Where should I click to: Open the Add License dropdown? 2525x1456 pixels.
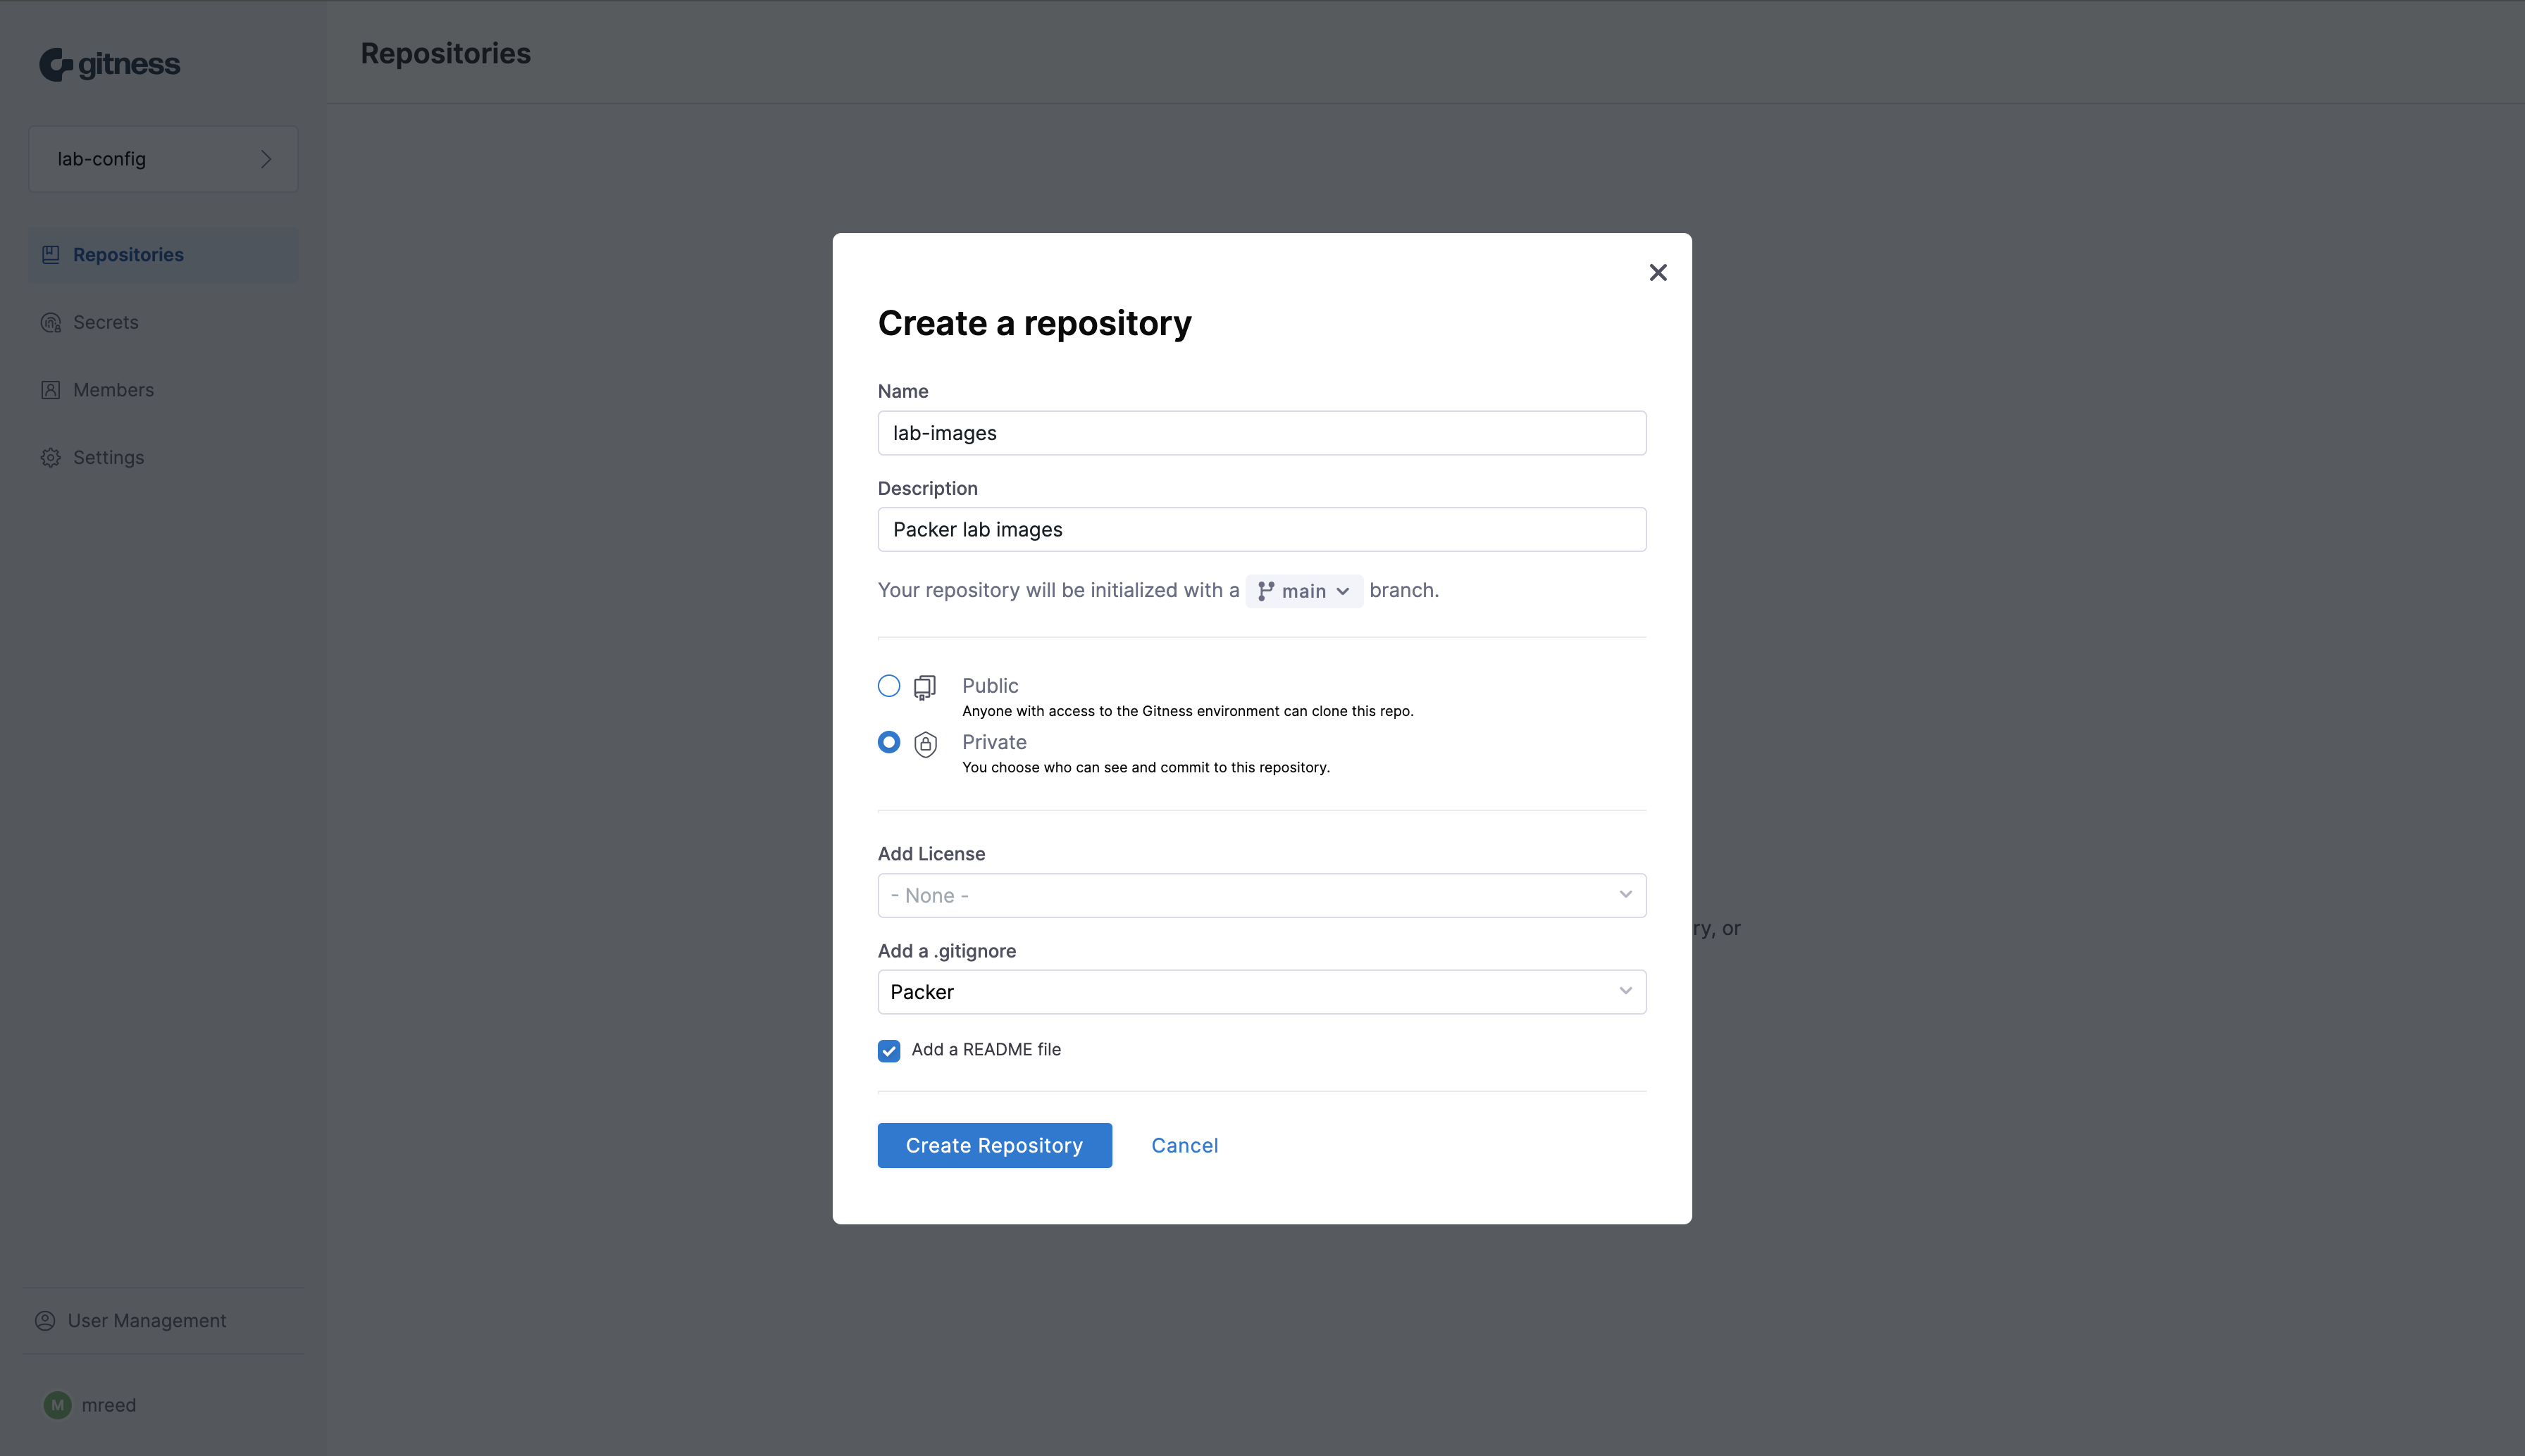[x=1262, y=895]
